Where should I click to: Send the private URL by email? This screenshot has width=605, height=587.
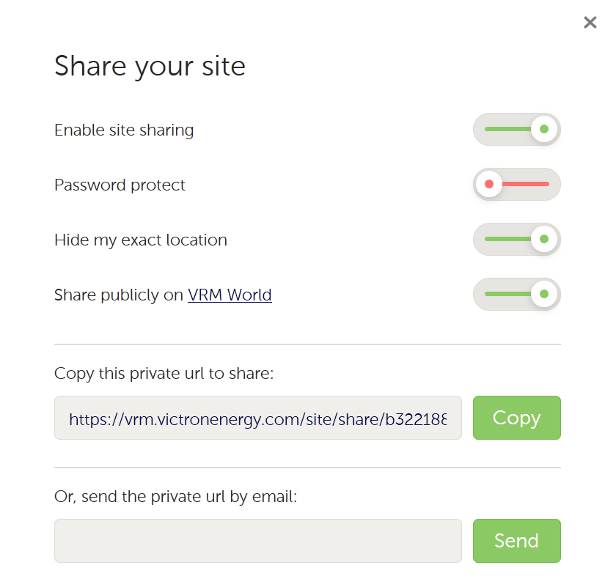(x=516, y=541)
